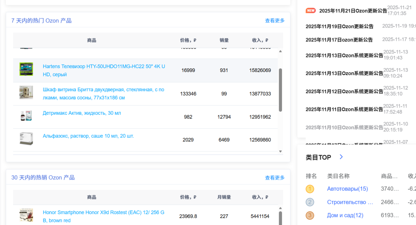Open Honor Smartphone Honor X9d Rostest link
Image resolution: width=416 pixels, height=225 pixels.
tap(104, 216)
